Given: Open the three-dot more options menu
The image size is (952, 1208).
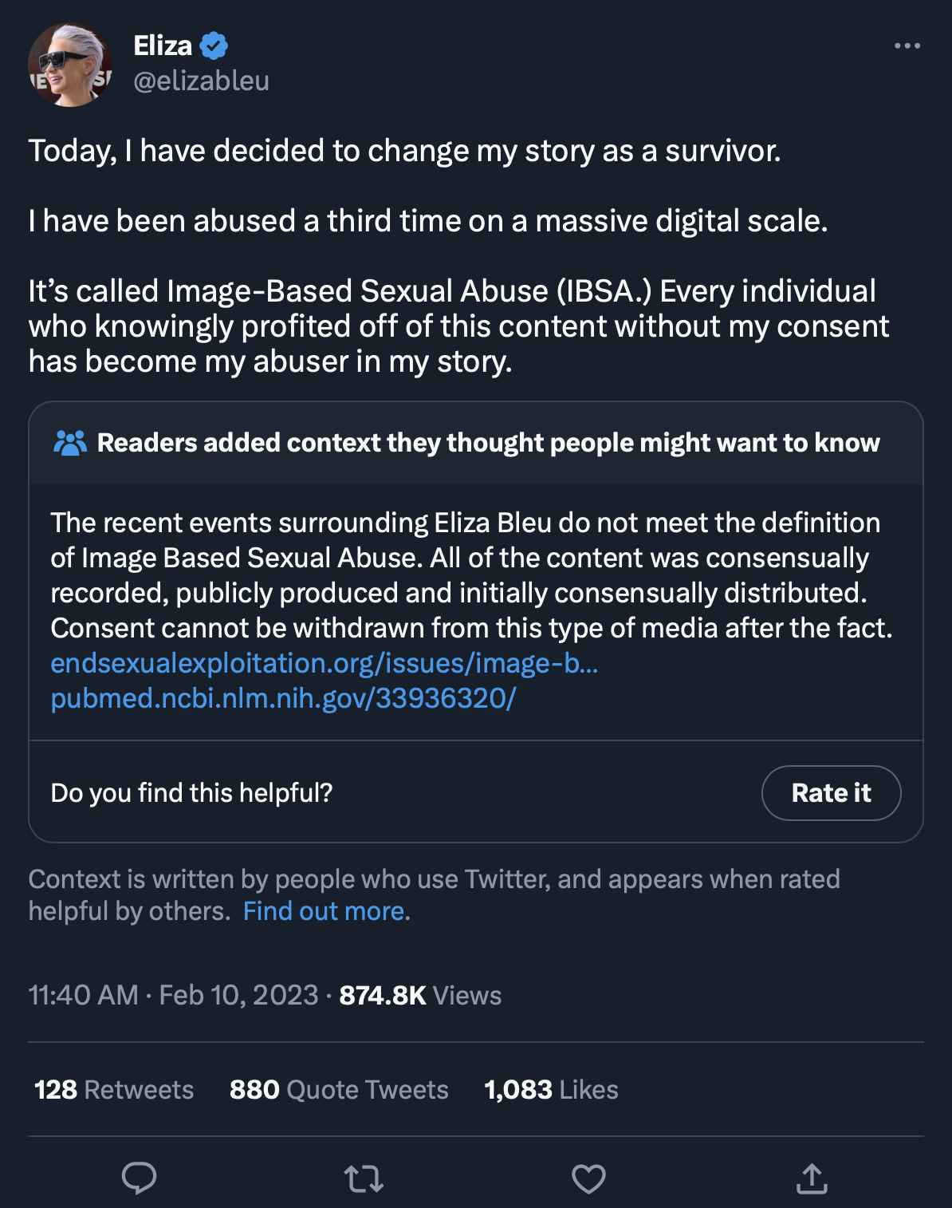Looking at the screenshot, I should (907, 46).
